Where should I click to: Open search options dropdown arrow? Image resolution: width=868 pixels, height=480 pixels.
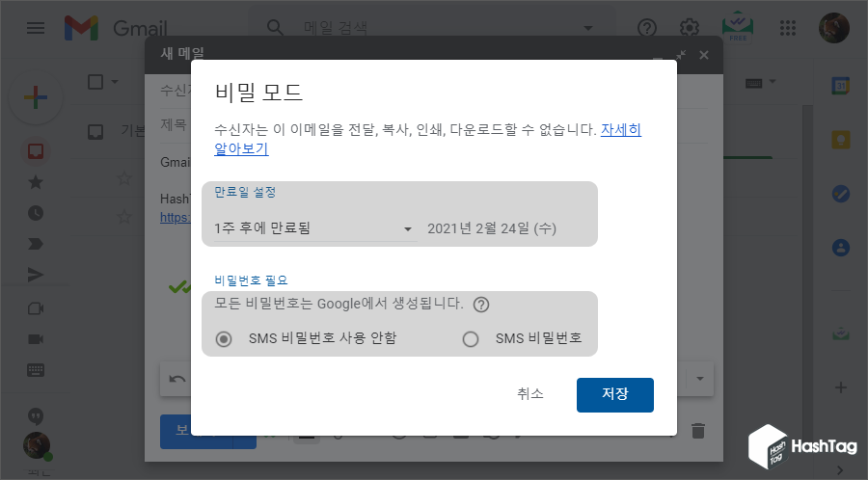588,28
